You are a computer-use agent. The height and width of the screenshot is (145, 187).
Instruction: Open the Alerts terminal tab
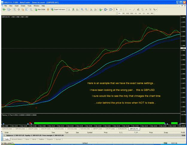tap(34, 139)
